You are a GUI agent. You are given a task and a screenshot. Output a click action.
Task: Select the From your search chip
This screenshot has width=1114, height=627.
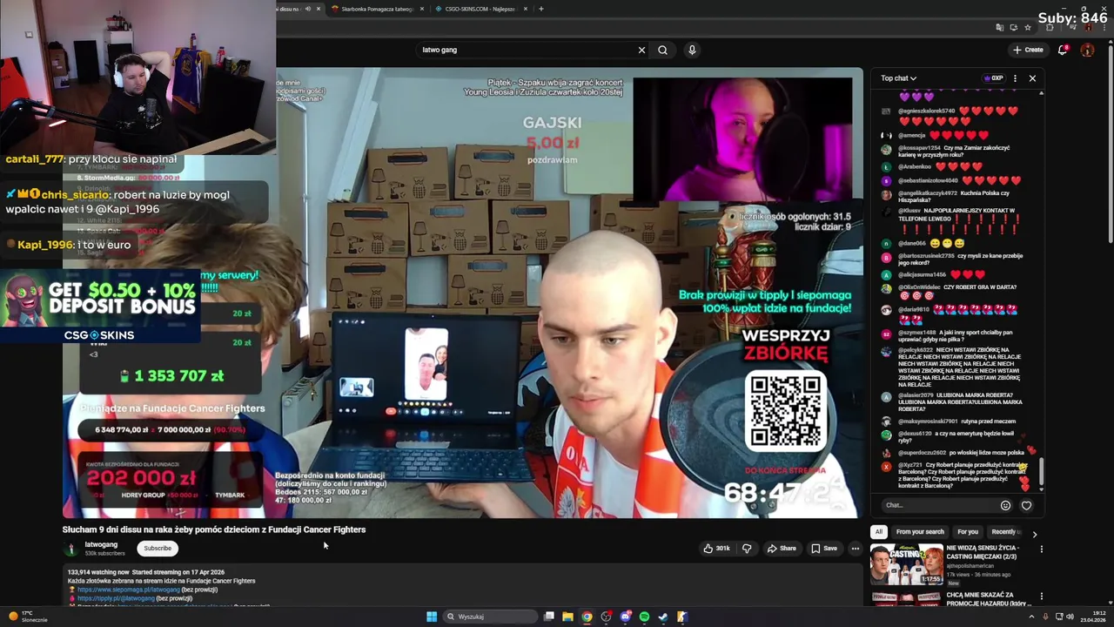(920, 532)
